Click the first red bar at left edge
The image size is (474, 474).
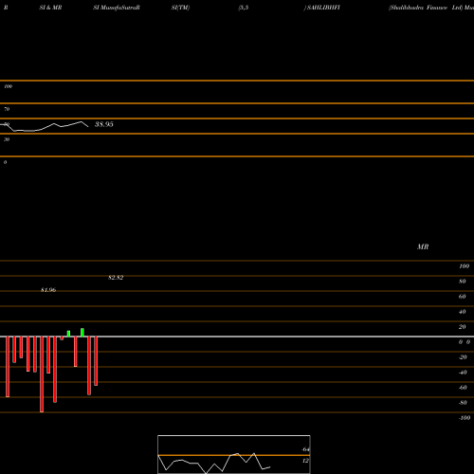click(x=8, y=367)
